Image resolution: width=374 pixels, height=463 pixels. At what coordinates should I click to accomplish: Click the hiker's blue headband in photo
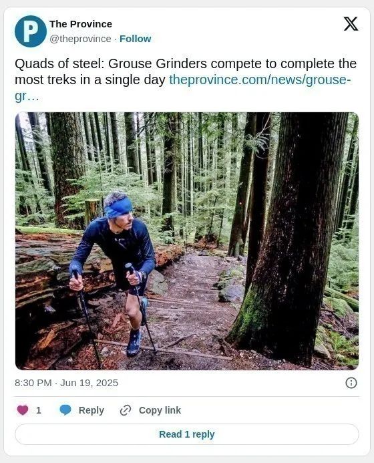119,207
